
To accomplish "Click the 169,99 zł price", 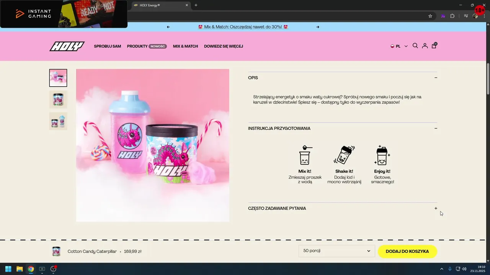I will click(133, 251).
